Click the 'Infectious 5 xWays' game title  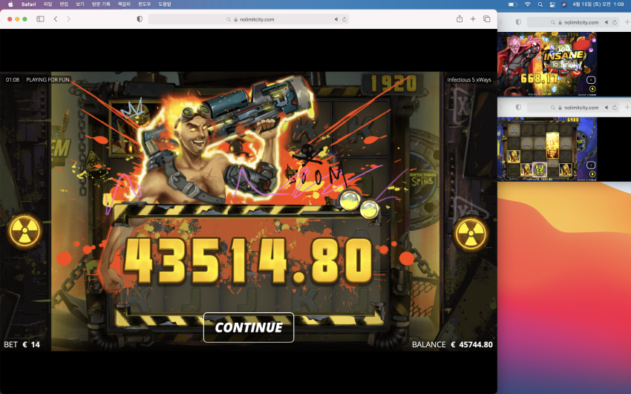[469, 79]
